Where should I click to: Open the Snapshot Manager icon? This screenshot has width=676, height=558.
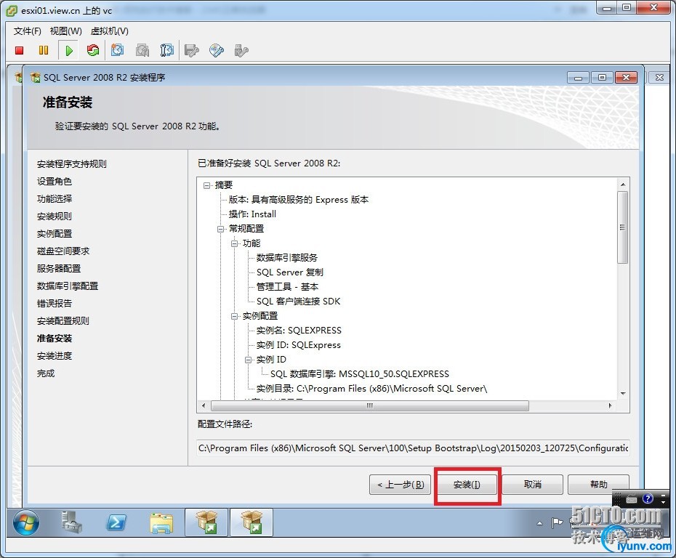(167, 50)
